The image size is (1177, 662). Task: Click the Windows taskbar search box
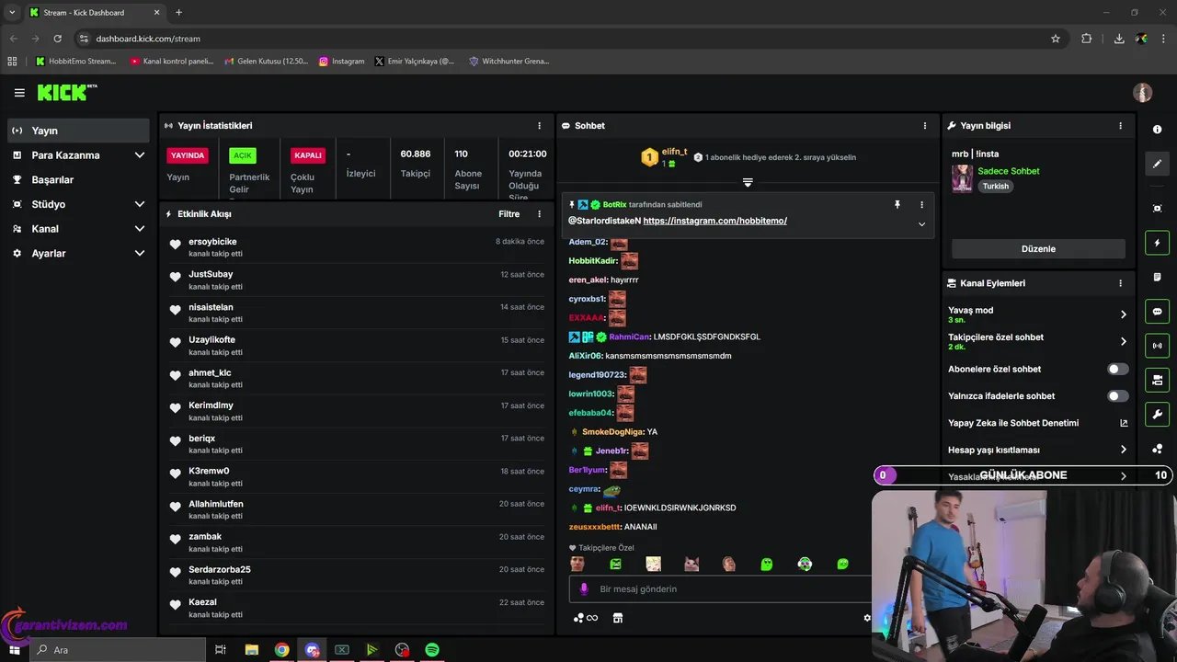pyautogui.click(x=118, y=650)
